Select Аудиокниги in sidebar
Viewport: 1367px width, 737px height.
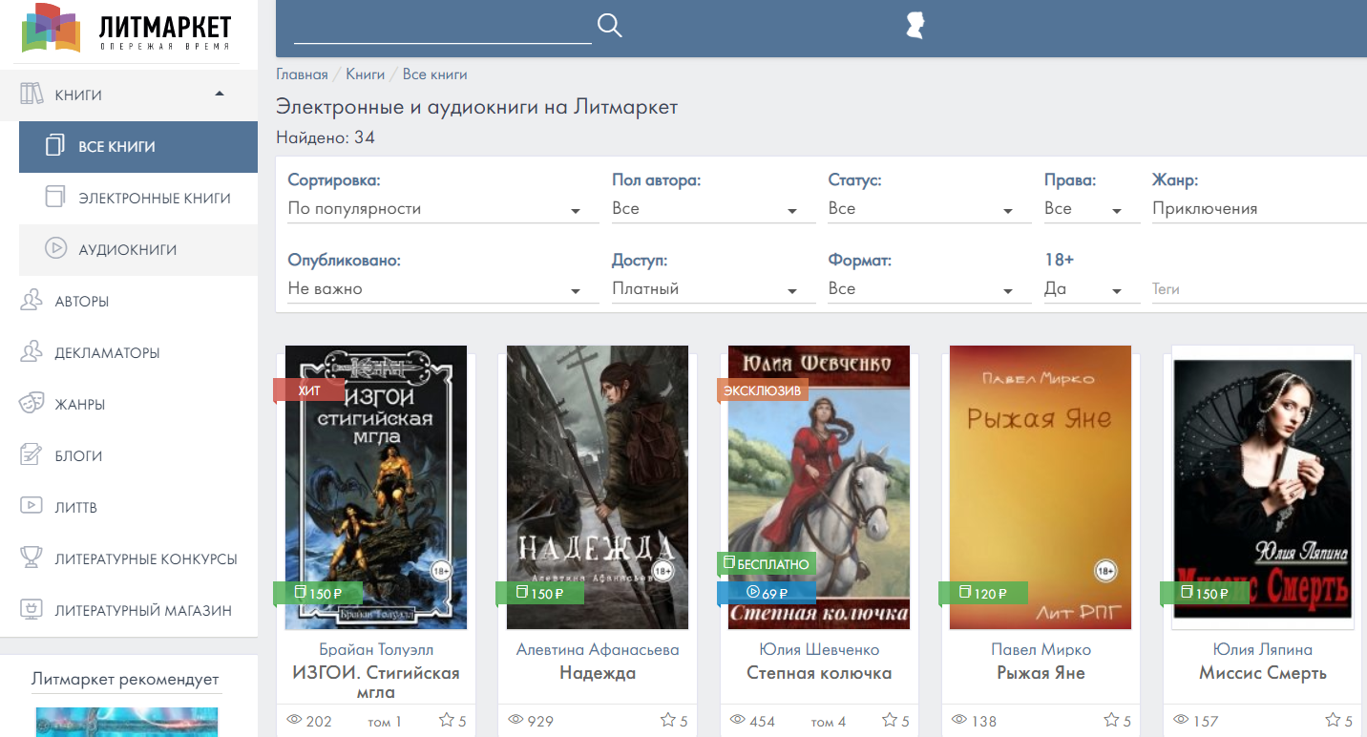tap(138, 250)
